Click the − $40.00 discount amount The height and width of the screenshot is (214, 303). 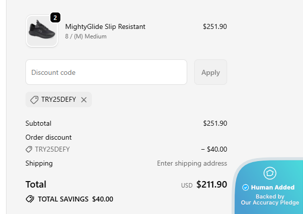pos(214,149)
